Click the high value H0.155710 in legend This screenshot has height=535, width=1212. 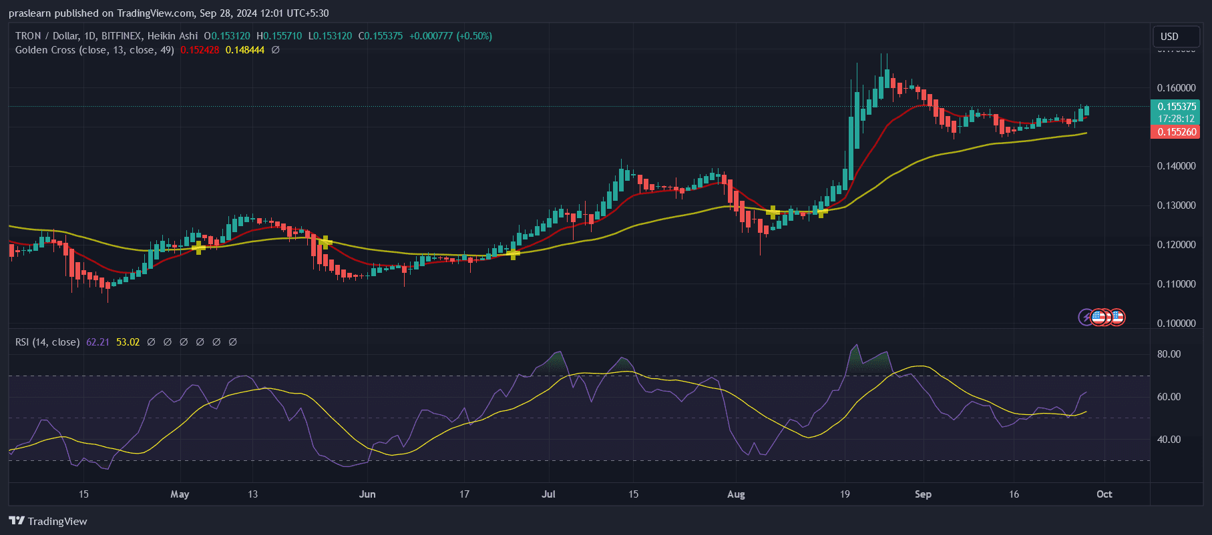coord(279,36)
